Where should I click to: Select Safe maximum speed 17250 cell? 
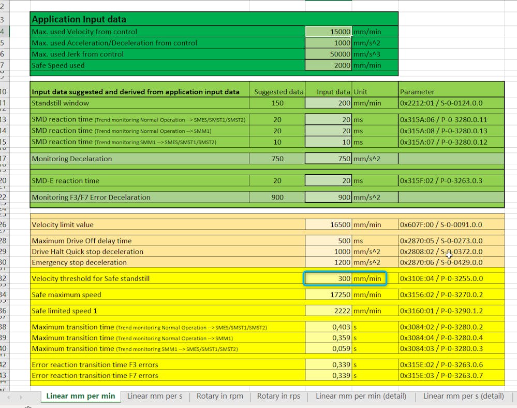point(329,294)
